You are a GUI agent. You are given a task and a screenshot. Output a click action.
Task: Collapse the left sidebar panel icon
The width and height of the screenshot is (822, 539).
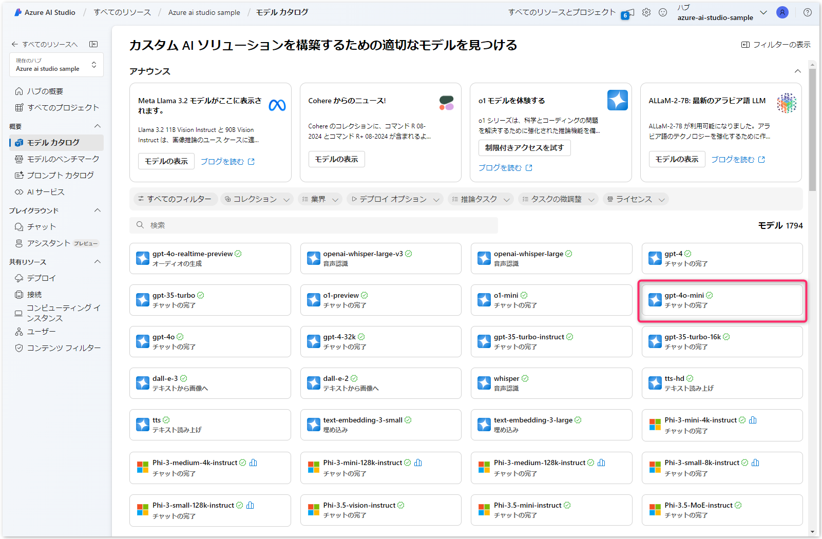click(93, 44)
